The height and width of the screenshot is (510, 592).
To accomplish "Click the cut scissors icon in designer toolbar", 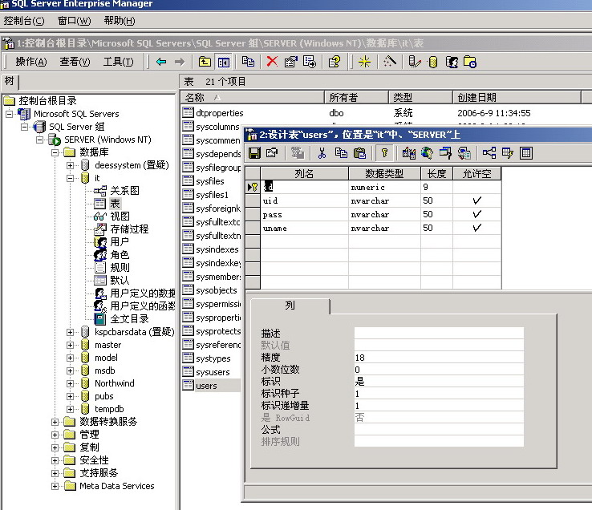I will [322, 153].
